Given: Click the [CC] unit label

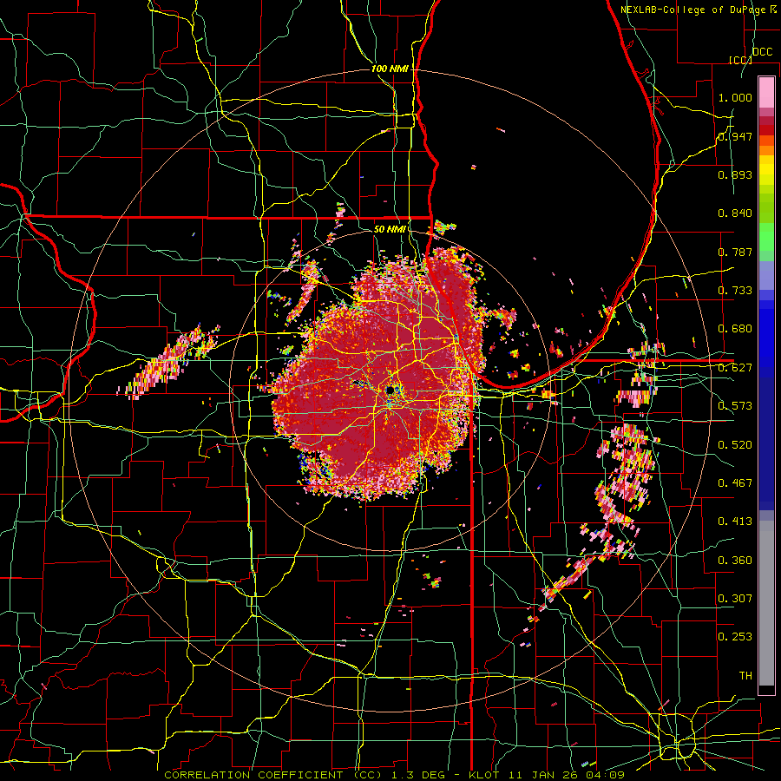Looking at the screenshot, I should 740,60.
